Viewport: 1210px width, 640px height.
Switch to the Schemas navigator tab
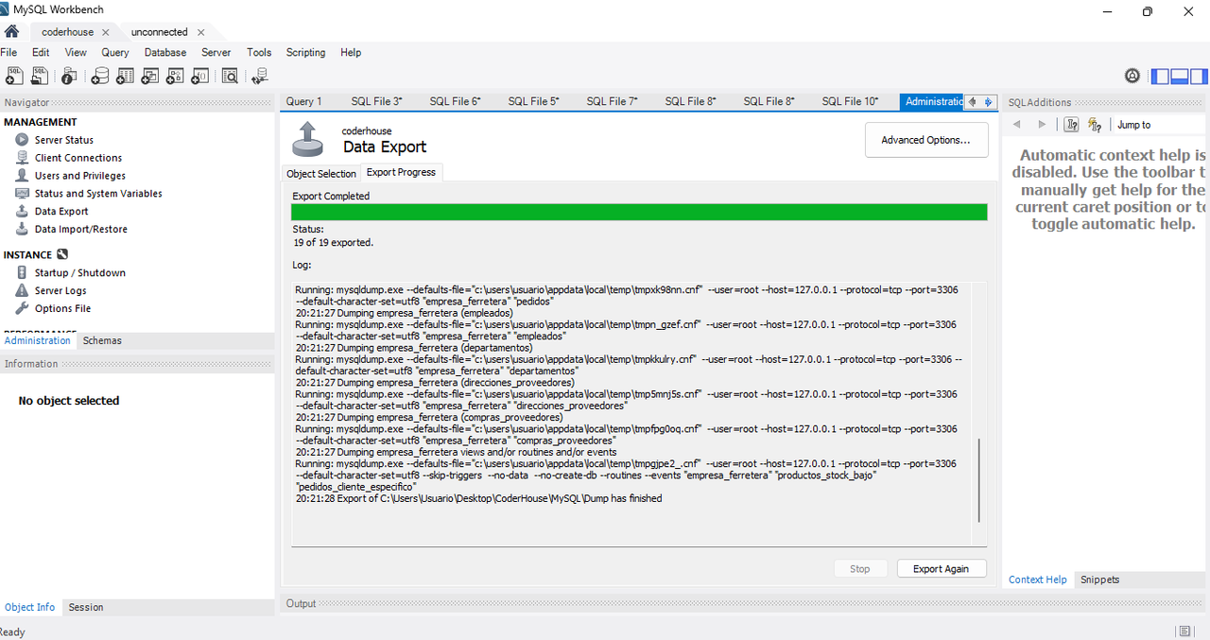click(x=102, y=340)
